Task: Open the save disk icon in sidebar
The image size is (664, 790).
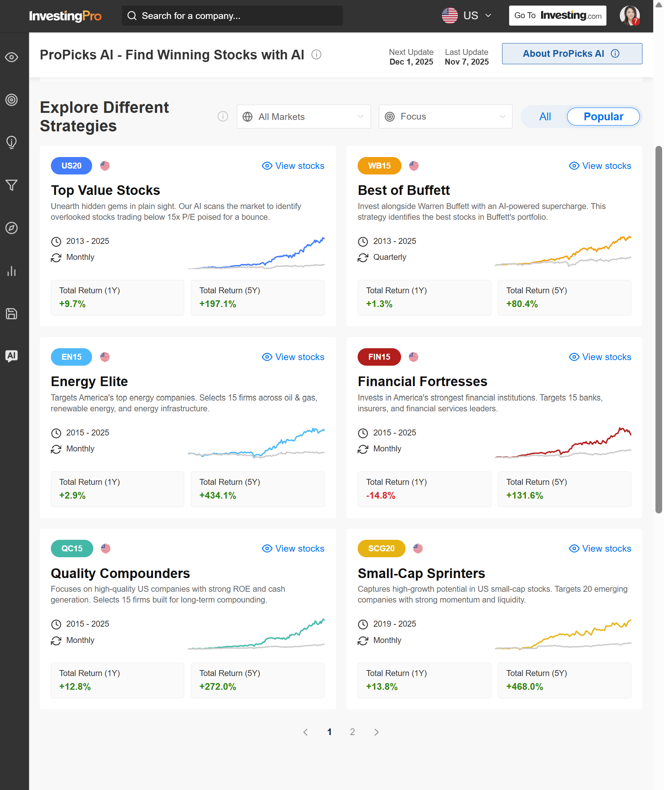Action: coord(12,314)
